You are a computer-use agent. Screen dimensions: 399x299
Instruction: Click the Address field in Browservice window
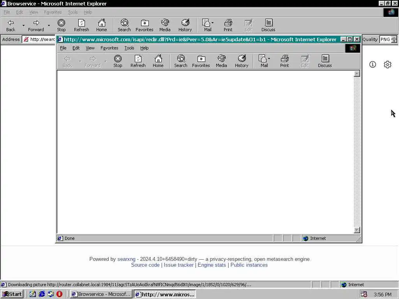(39, 39)
